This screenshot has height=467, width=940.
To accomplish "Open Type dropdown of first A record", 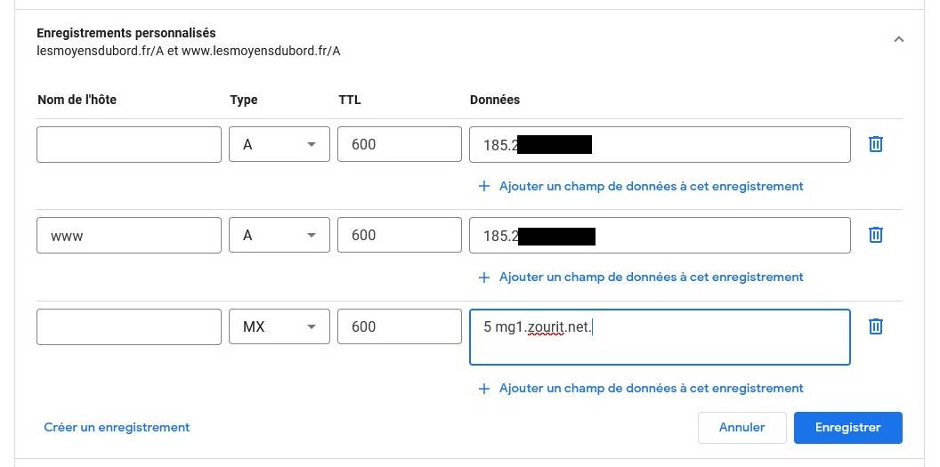I will click(280, 144).
